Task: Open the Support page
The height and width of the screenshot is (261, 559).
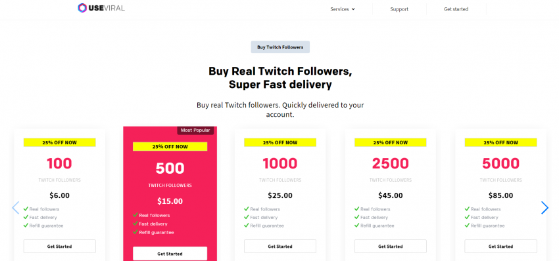Action: point(399,9)
